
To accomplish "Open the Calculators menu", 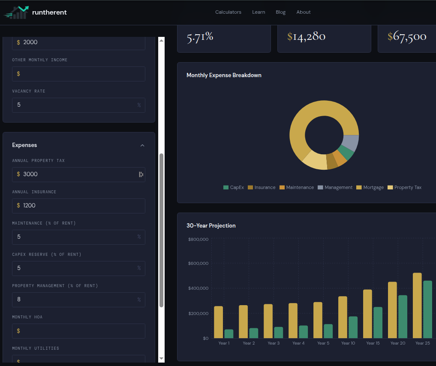I will click(228, 12).
